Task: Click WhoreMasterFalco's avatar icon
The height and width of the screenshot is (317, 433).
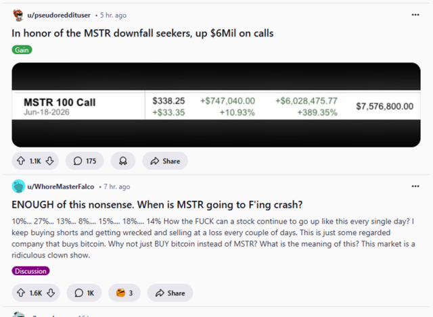Action: (x=18, y=186)
